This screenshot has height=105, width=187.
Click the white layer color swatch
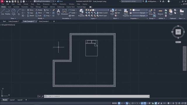[x=93, y=10]
